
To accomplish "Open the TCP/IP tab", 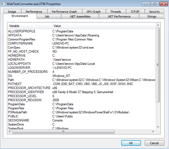I will (x=135, y=12).
